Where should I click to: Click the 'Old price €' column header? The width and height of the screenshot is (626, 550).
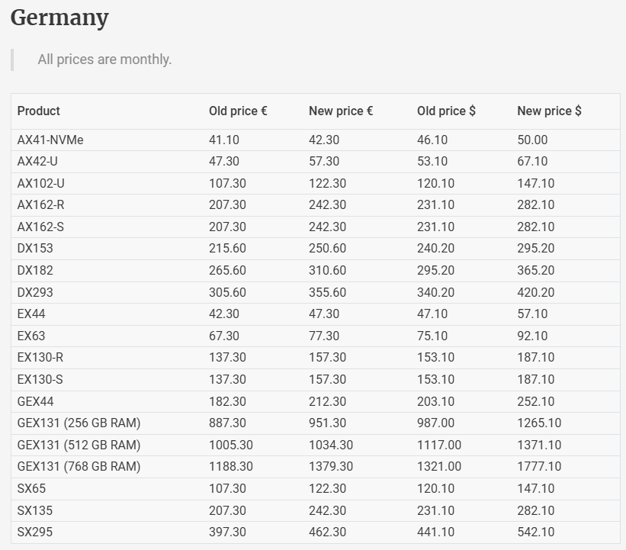click(238, 111)
